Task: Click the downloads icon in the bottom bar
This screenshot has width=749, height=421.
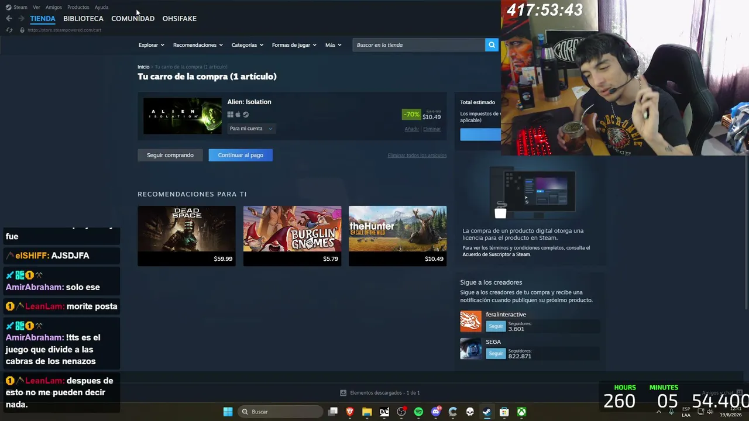Action: (x=343, y=393)
